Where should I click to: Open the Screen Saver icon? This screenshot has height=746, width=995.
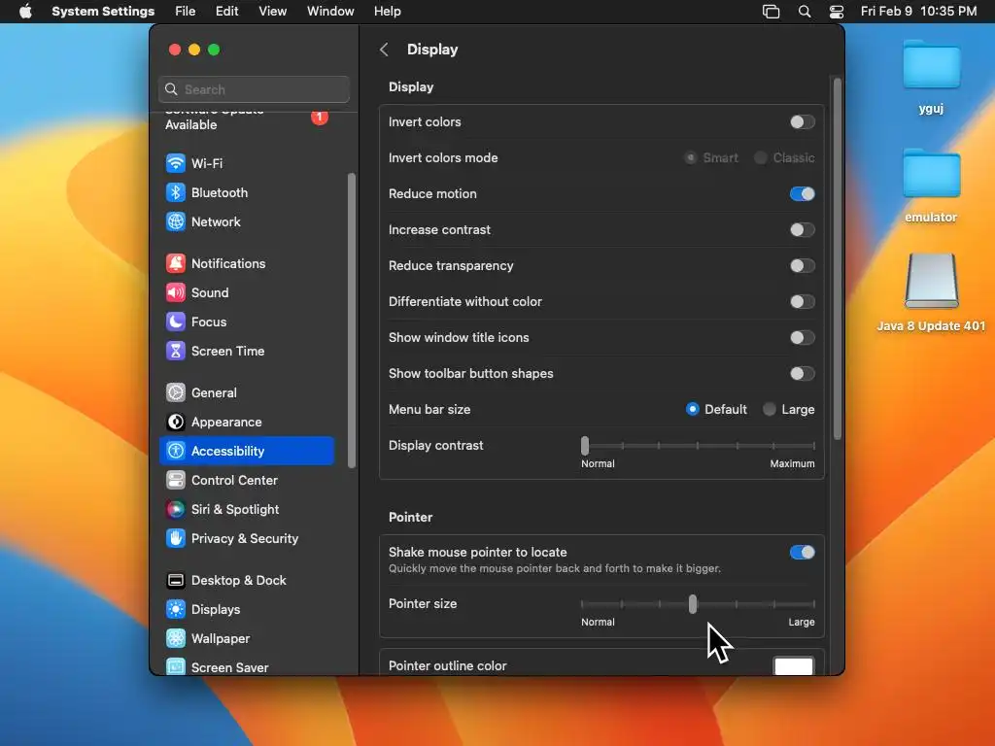[x=176, y=666]
